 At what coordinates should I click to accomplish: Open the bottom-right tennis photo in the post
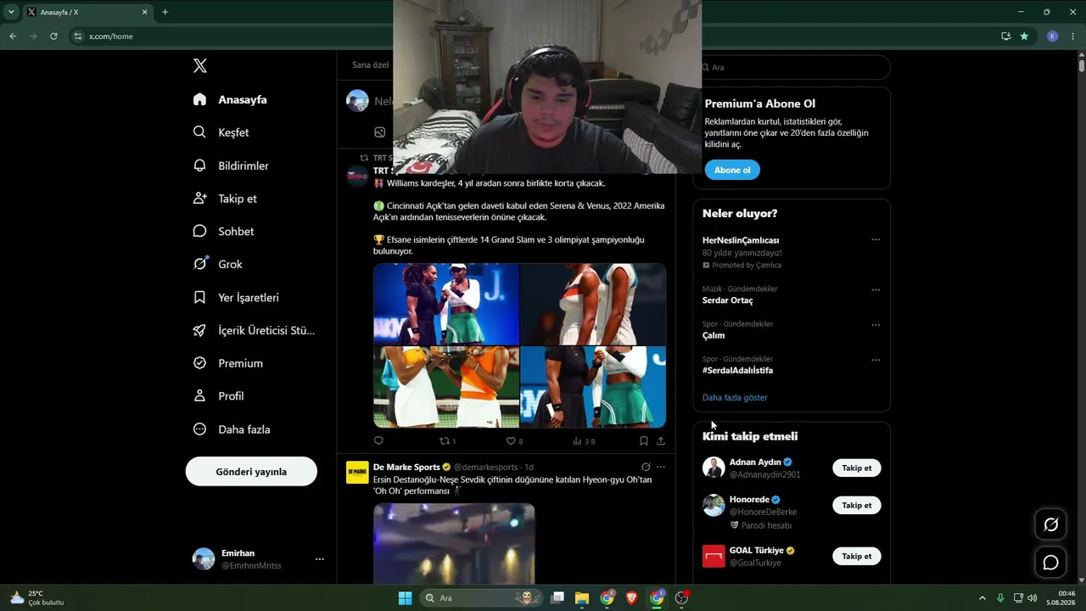coord(593,387)
